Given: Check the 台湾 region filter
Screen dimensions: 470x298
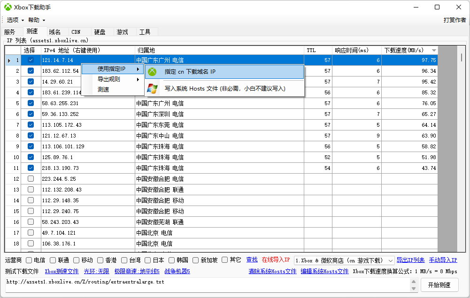Looking at the screenshot, I should pos(124,260).
